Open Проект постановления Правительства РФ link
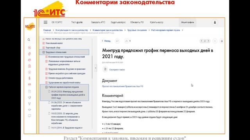250x140 pixels. [x=123, y=86]
